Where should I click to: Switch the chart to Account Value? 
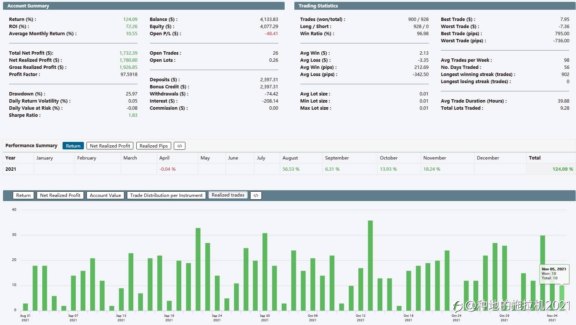tap(105, 195)
